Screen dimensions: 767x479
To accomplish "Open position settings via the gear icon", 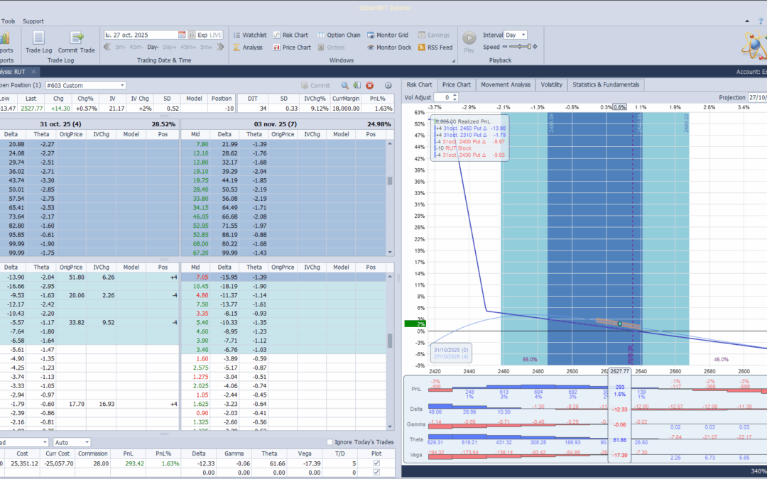I will point(388,85).
